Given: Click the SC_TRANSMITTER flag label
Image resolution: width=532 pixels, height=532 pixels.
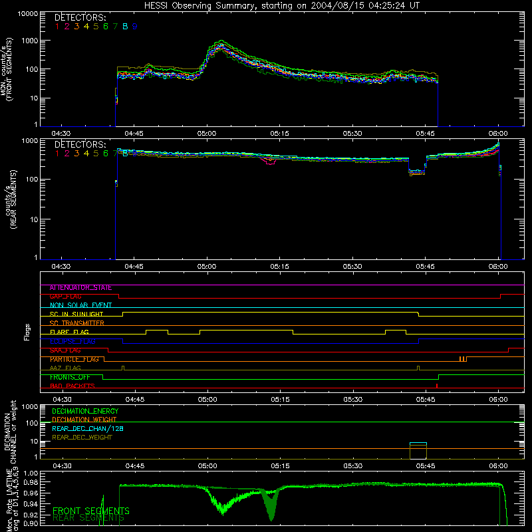Looking at the screenshot, I should (x=77, y=323).
